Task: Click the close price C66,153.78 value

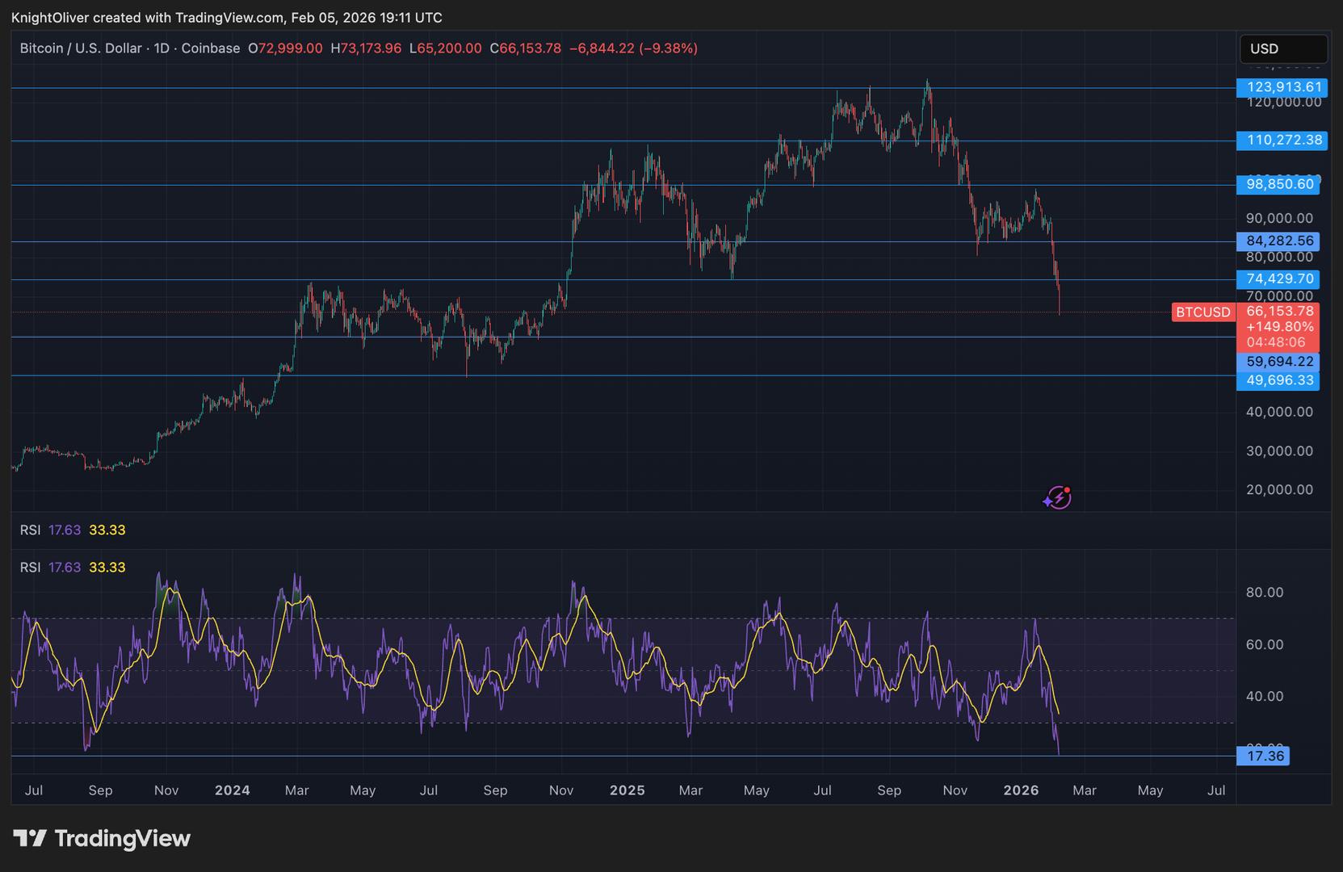Action: [x=525, y=48]
